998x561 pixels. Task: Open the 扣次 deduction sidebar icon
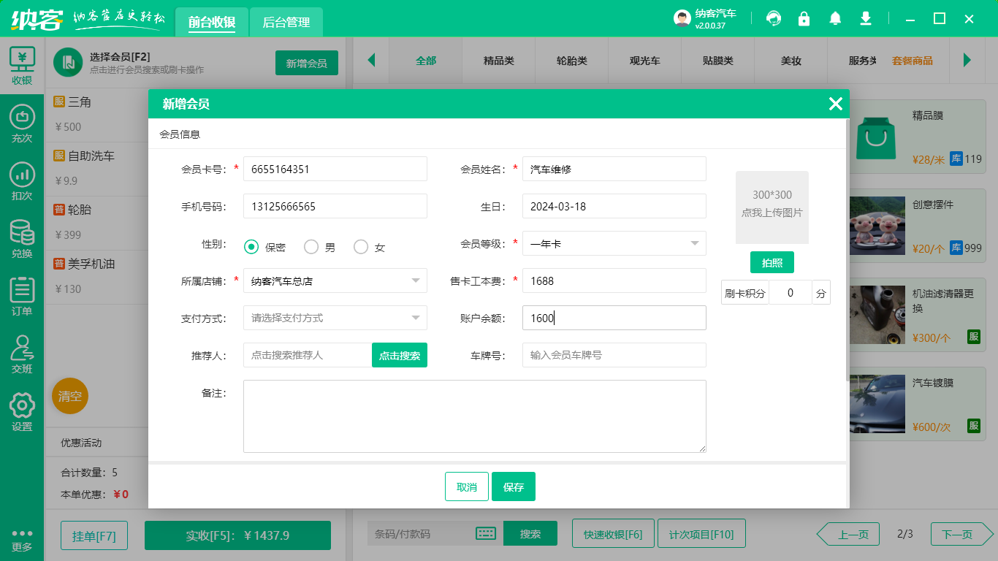pyautogui.click(x=22, y=182)
